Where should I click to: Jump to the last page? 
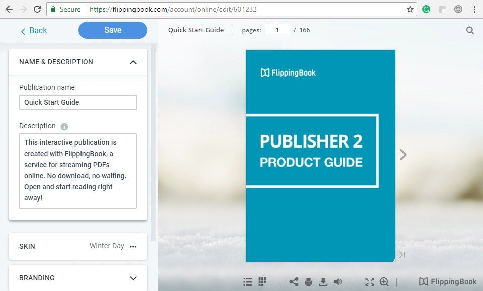(x=401, y=255)
